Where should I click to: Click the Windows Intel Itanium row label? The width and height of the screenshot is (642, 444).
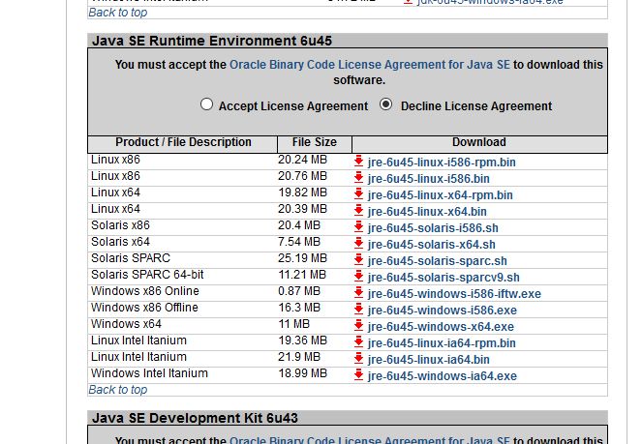[149, 372]
